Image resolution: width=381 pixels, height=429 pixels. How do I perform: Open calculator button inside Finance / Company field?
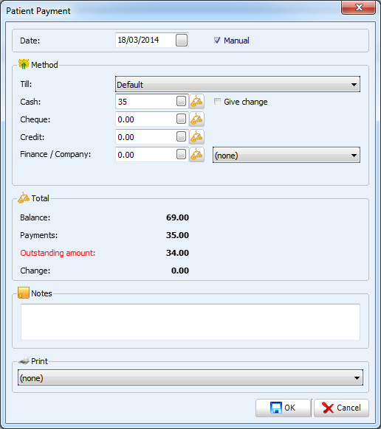(x=181, y=154)
